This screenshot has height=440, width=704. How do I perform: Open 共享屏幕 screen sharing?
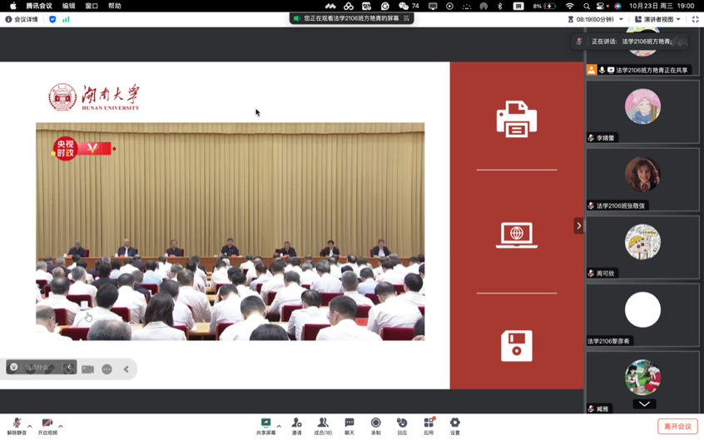tap(265, 423)
